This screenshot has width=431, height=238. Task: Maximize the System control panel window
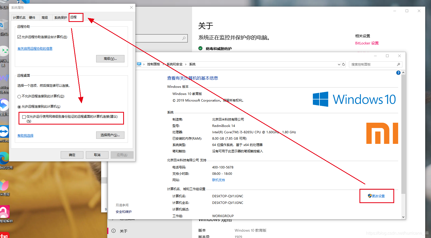click(387, 56)
